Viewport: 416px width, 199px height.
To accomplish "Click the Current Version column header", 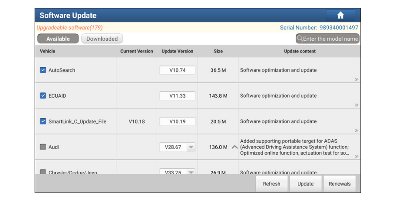I will coord(137,51).
